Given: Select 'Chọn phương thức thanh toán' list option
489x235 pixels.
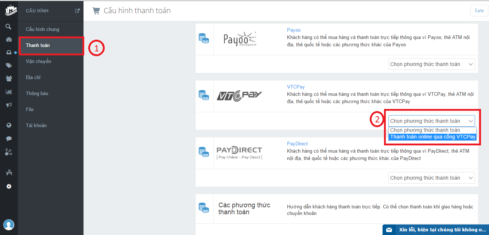Looking at the screenshot, I should (x=432, y=130).
